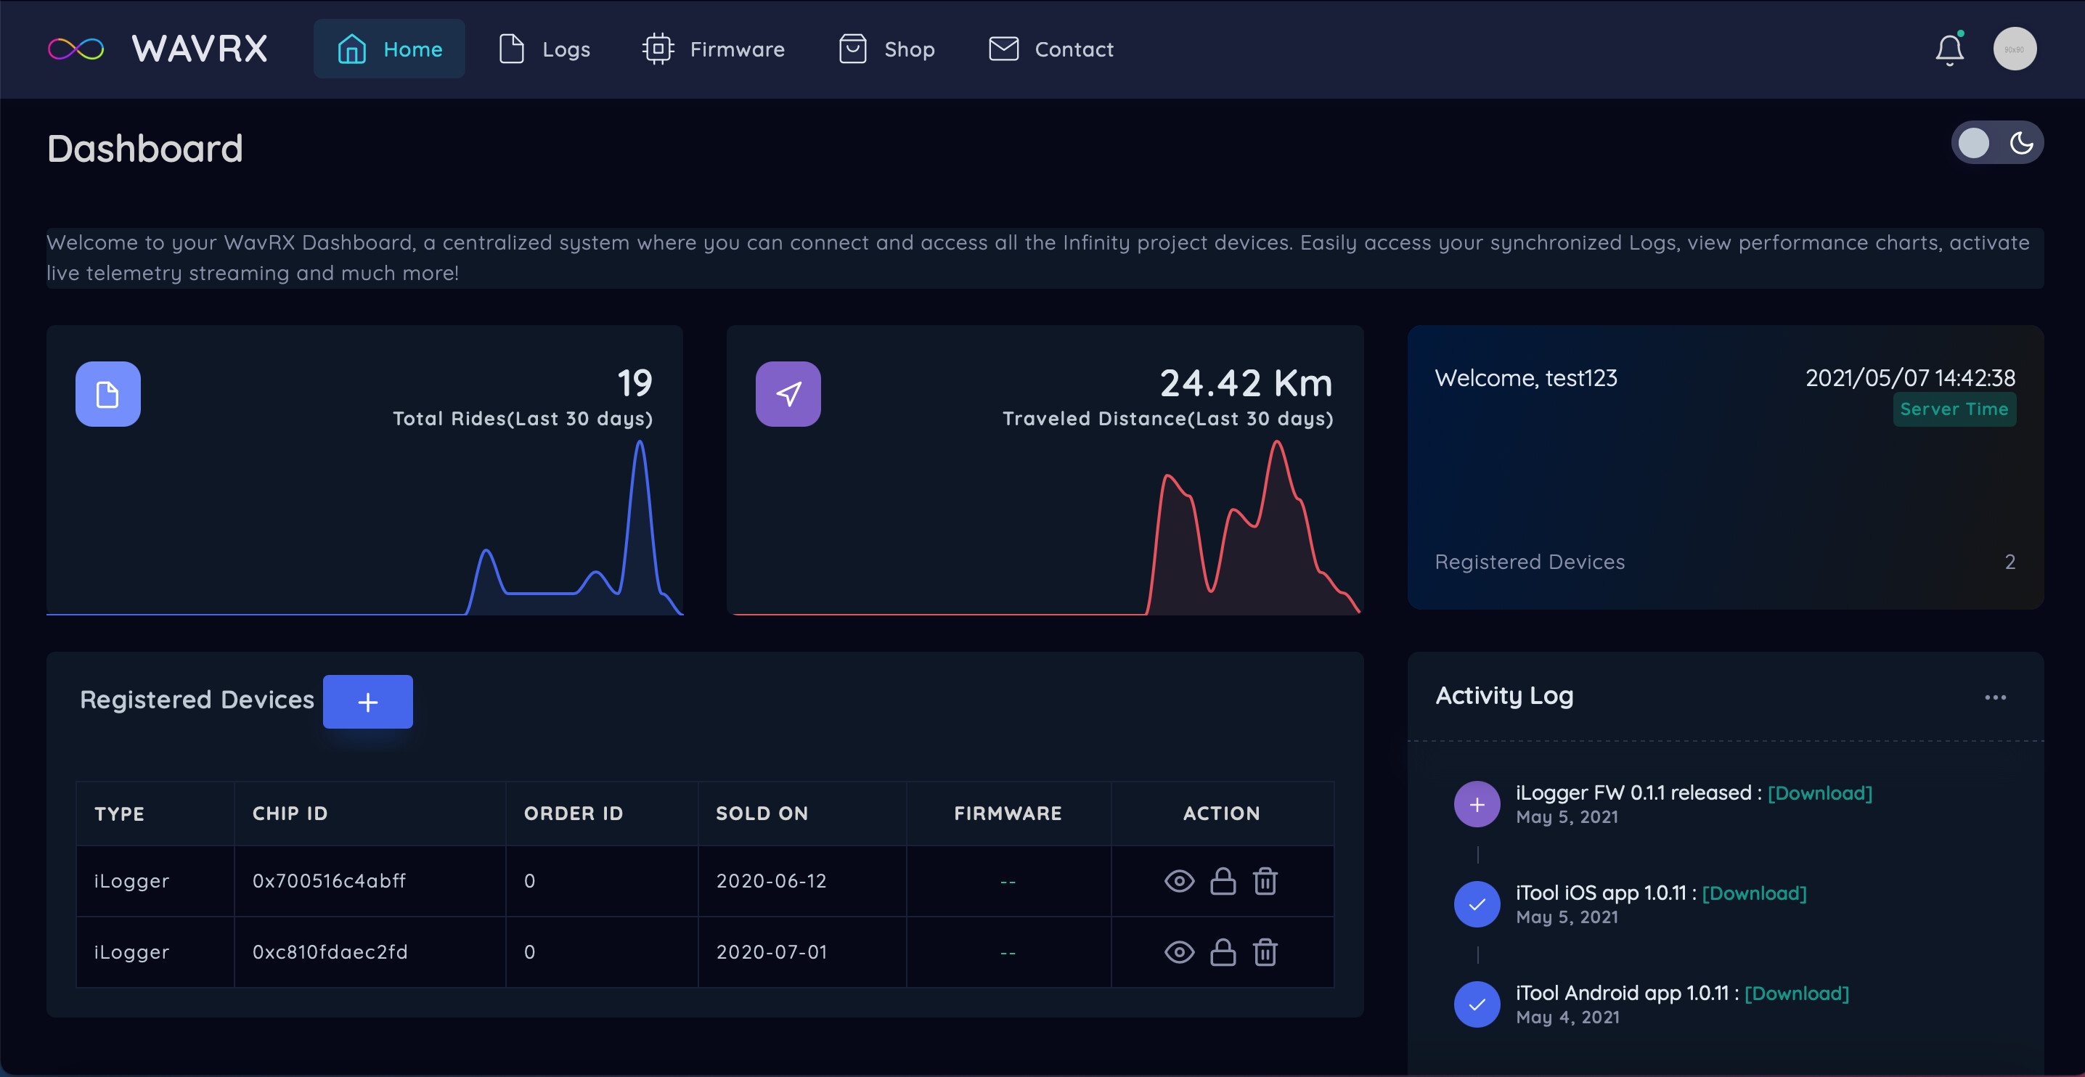View device 0x700516c4abff with eye icon
The width and height of the screenshot is (2085, 1077).
click(x=1178, y=881)
